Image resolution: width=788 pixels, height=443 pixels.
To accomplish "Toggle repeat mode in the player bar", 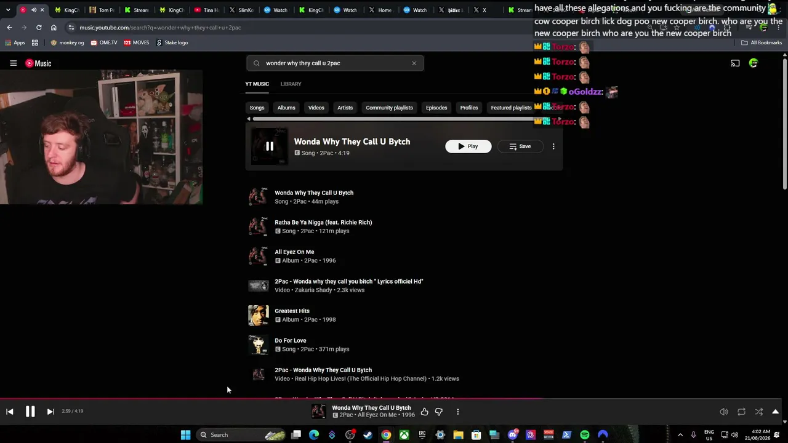I will (x=741, y=412).
